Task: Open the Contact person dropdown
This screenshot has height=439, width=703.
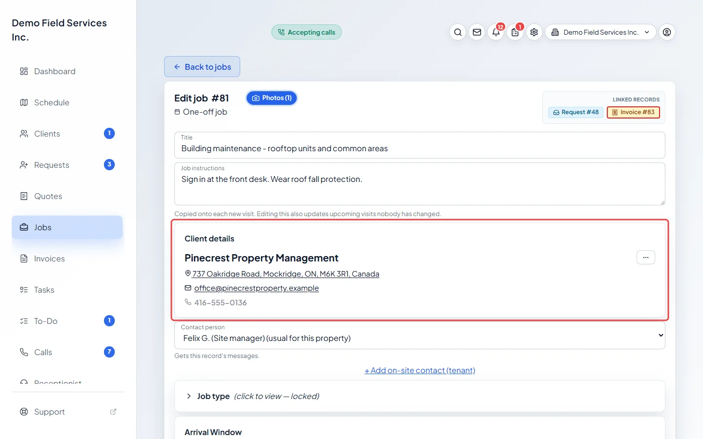Action: tap(420, 335)
